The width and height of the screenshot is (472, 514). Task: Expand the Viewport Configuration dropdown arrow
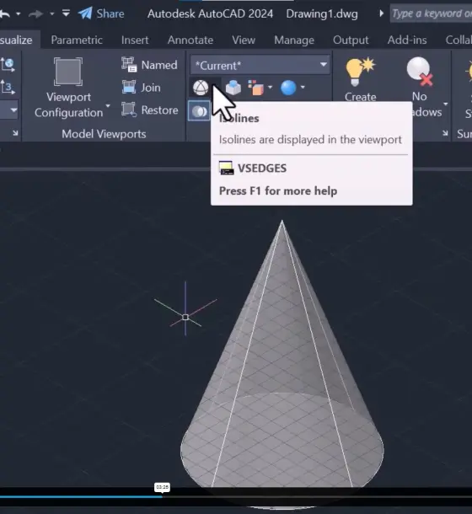(x=108, y=106)
